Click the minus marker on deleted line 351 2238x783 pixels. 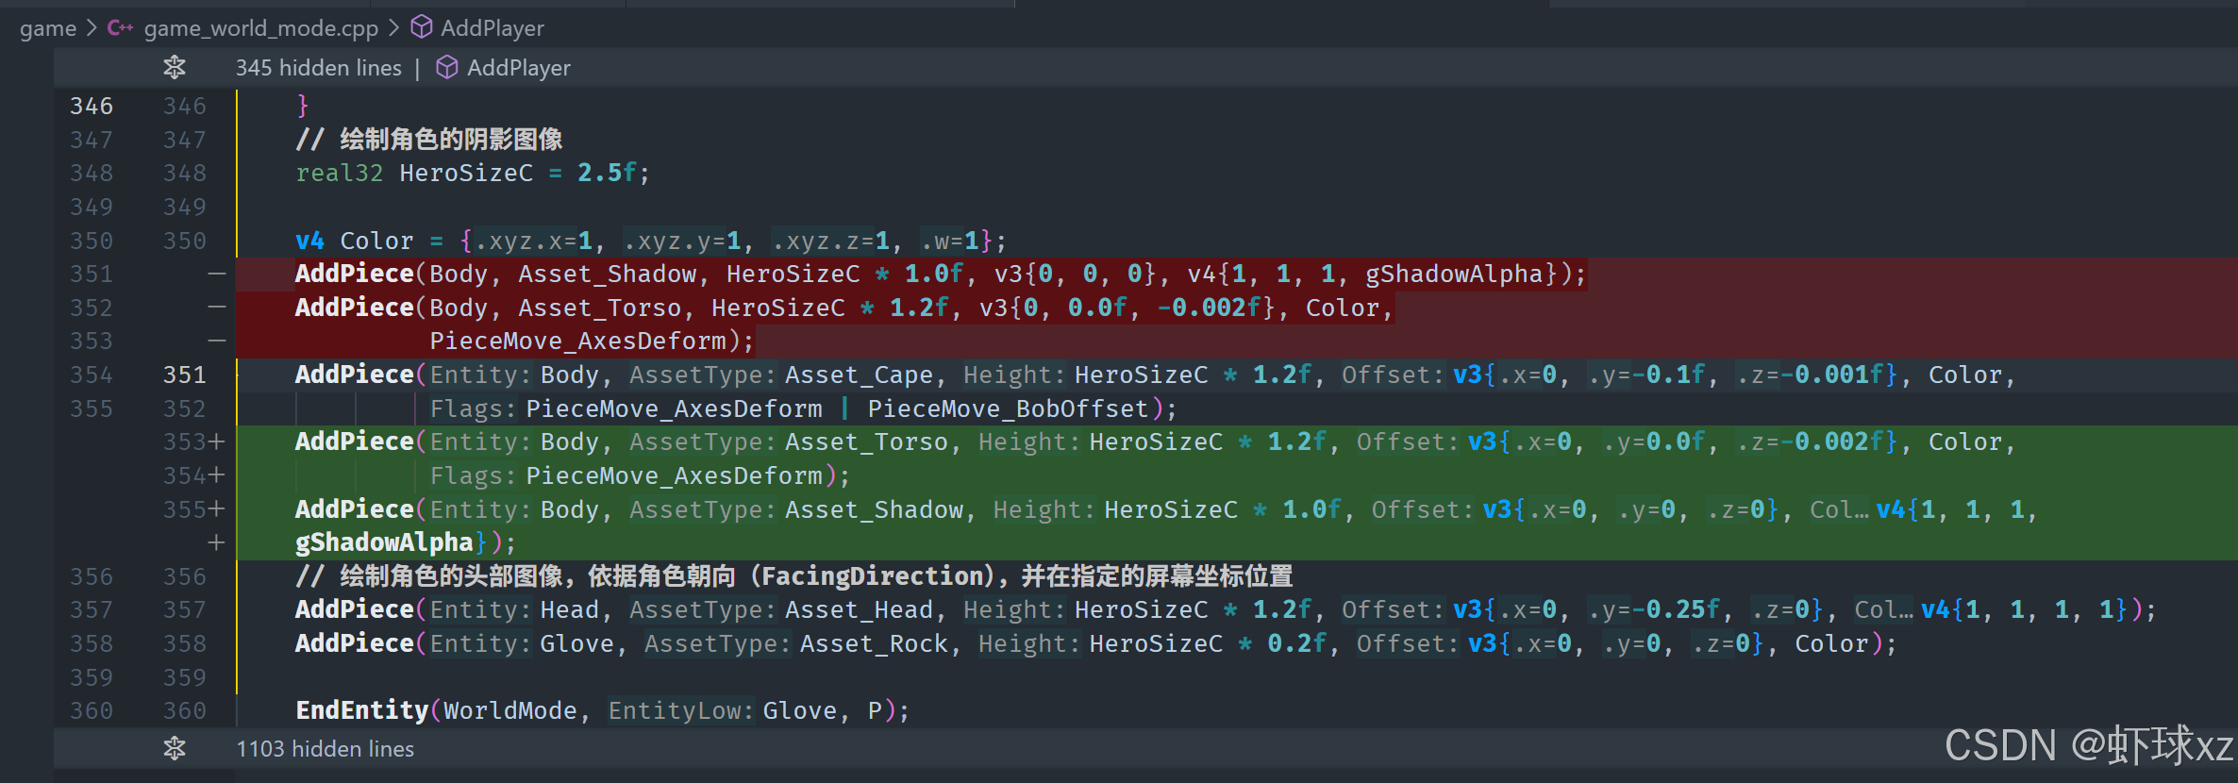217,274
